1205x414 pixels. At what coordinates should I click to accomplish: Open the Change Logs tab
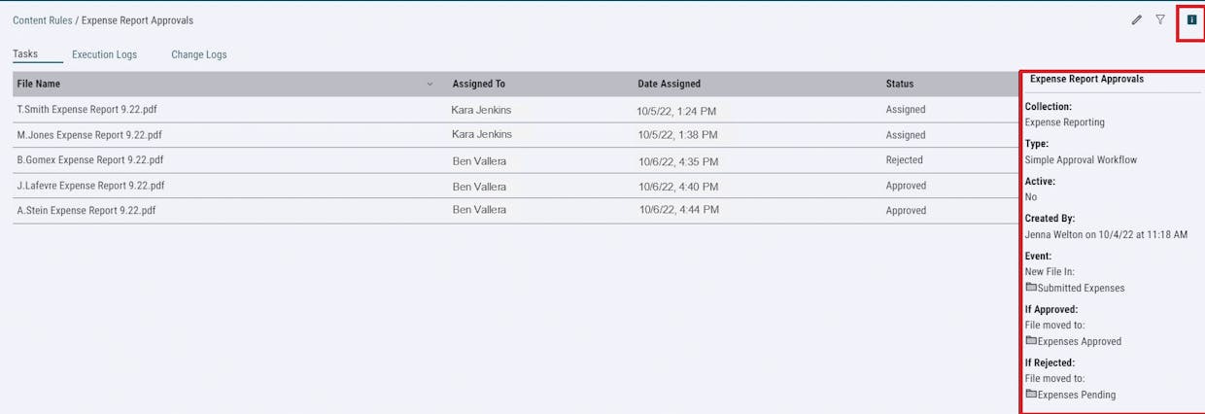click(198, 54)
